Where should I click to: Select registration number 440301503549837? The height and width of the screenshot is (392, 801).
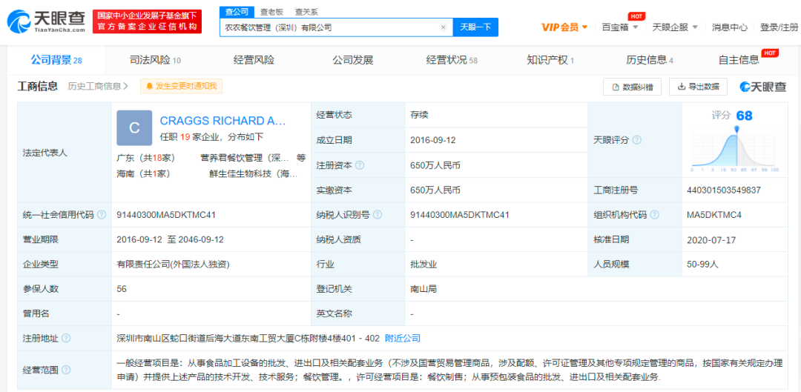pos(724,190)
